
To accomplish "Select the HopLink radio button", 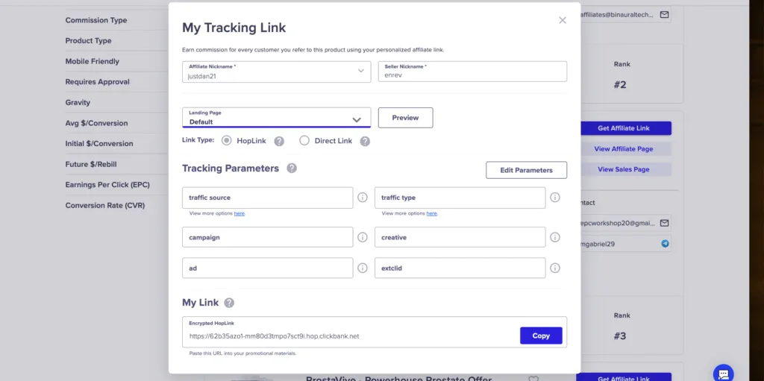I will [x=227, y=141].
